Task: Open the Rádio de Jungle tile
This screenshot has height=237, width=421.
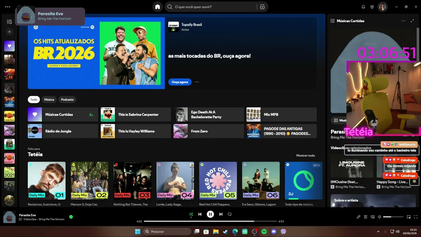Action: coord(63,131)
